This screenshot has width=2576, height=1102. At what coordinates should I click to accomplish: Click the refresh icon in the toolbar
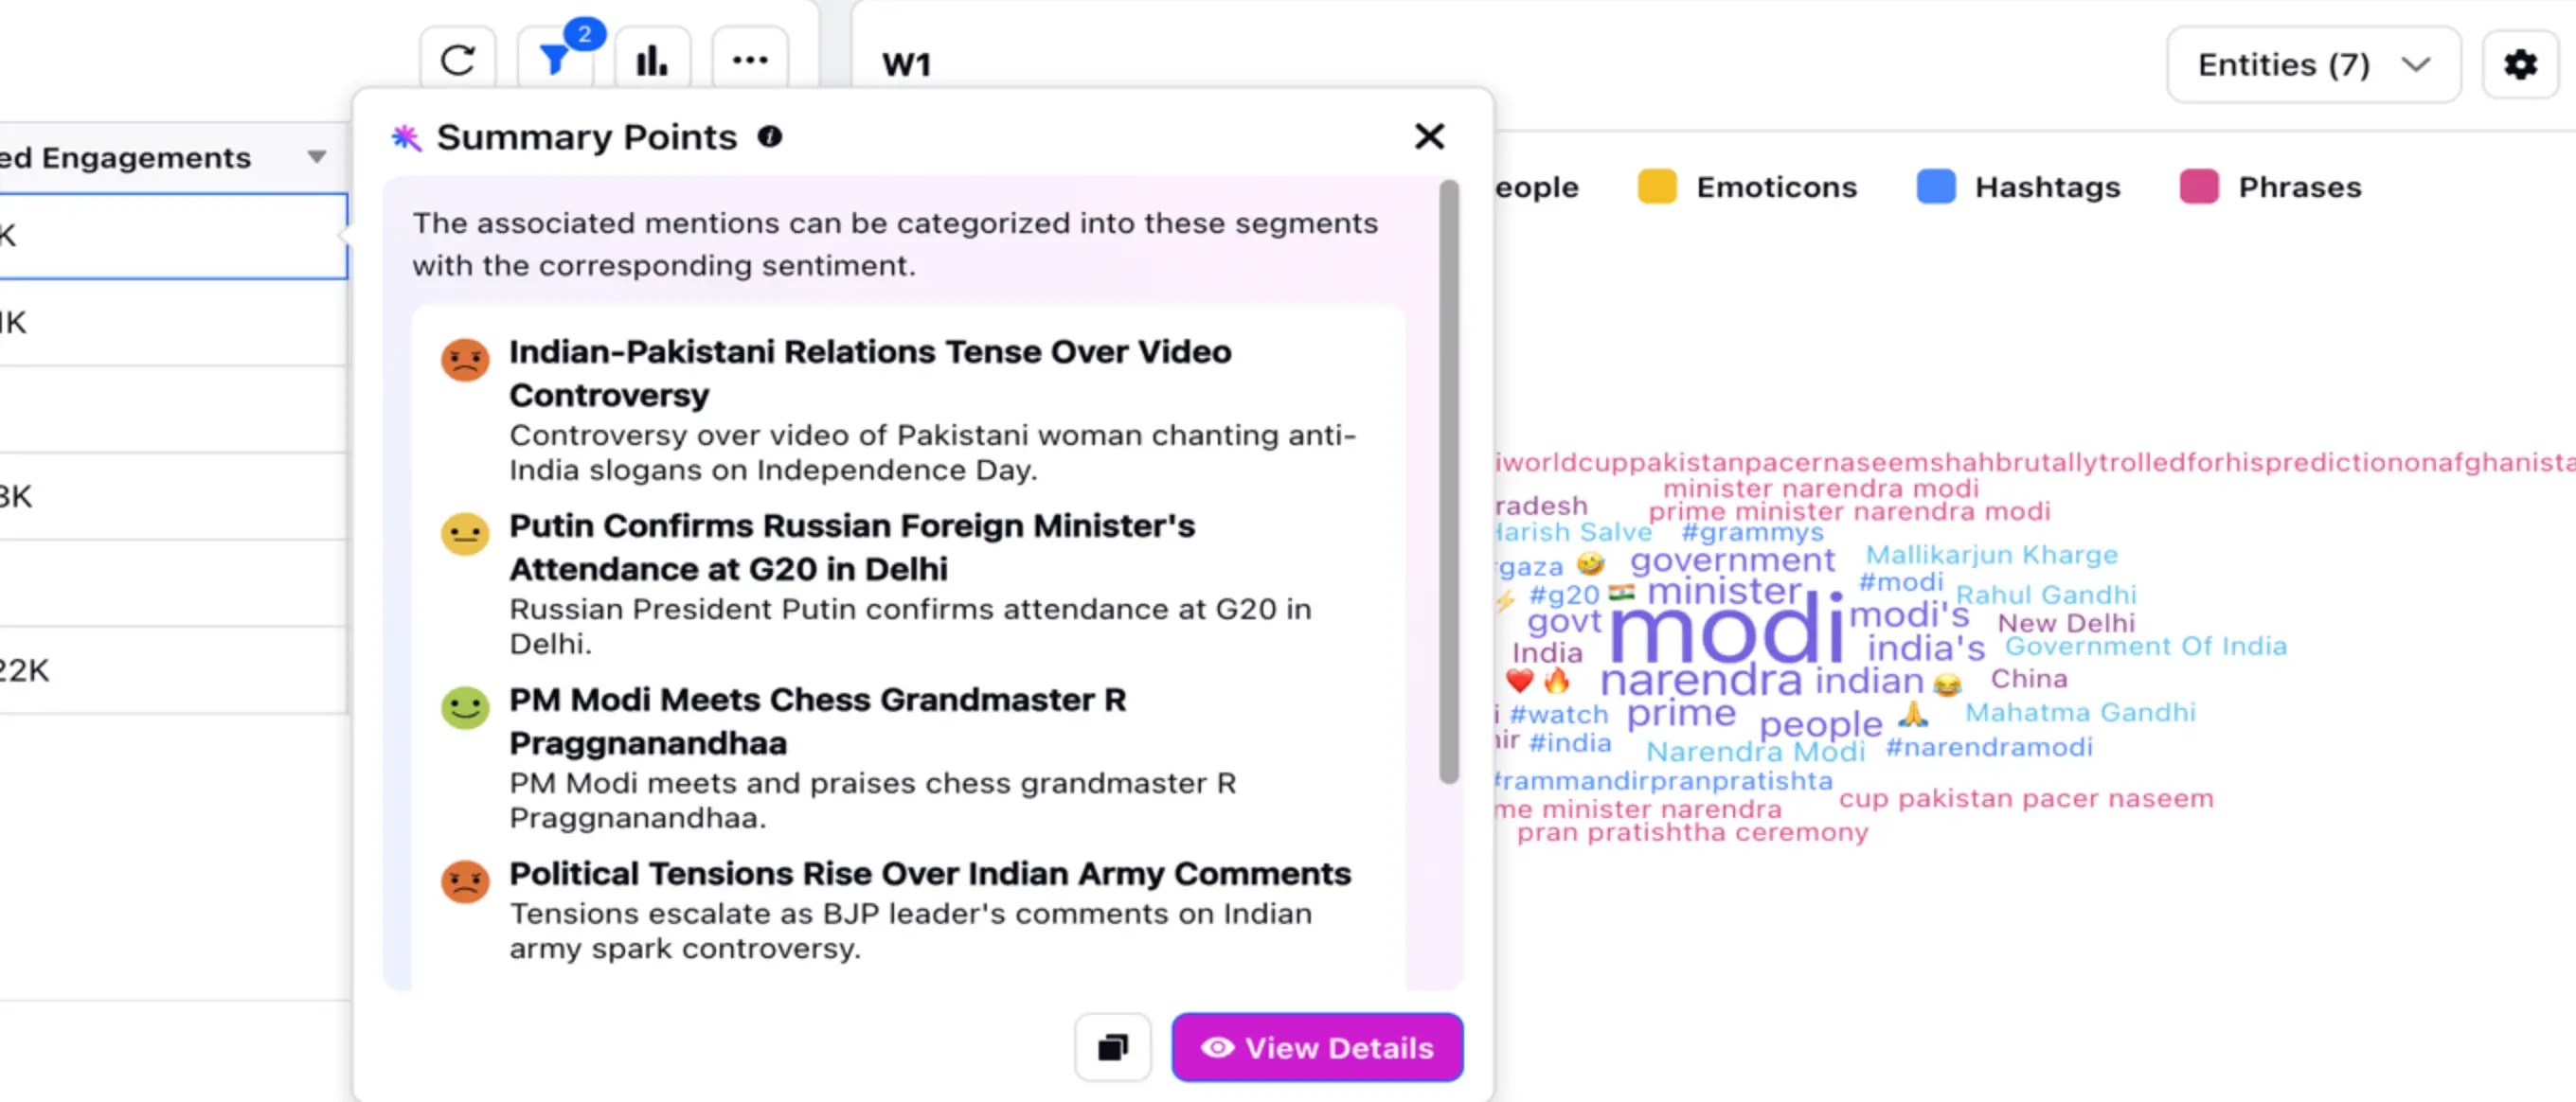[458, 61]
